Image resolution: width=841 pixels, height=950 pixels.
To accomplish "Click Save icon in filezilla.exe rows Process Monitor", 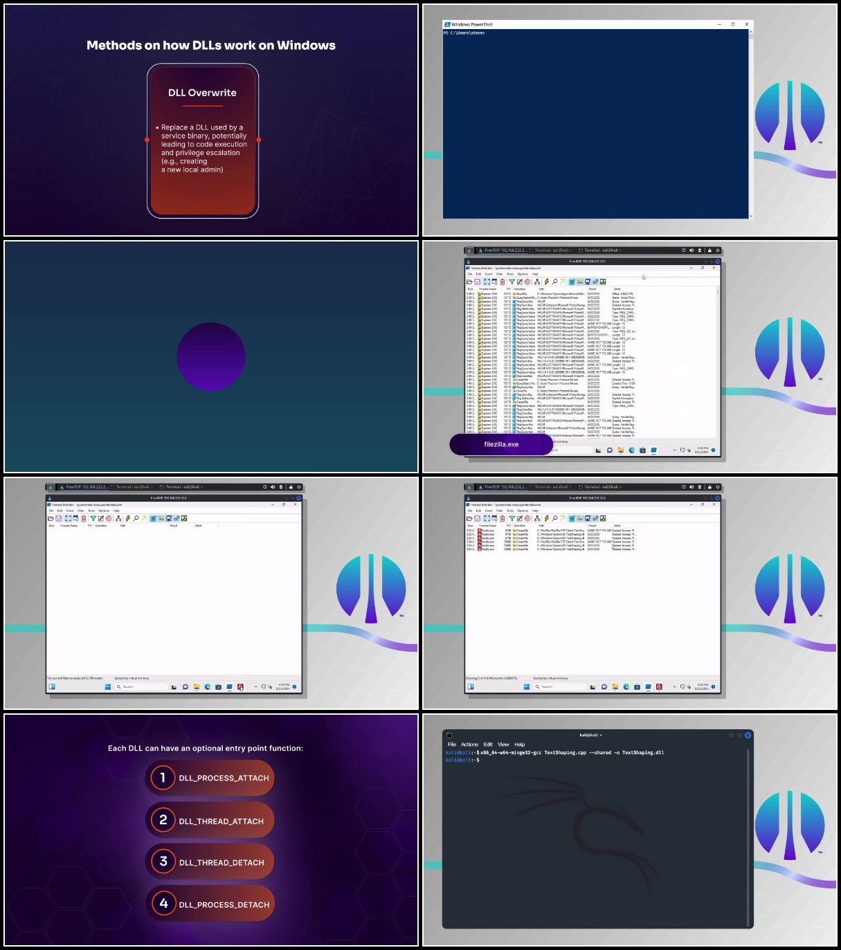I will click(478, 518).
